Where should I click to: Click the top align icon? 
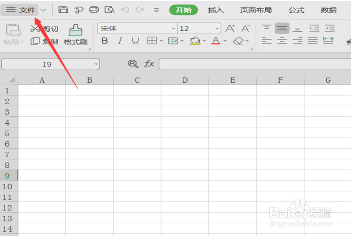(x=267, y=28)
